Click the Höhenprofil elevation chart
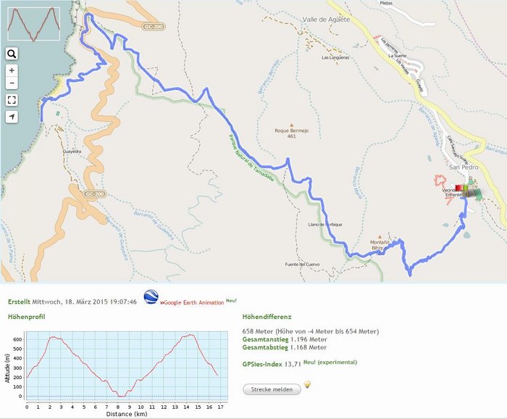The height and width of the screenshot is (419, 507). (x=122, y=366)
